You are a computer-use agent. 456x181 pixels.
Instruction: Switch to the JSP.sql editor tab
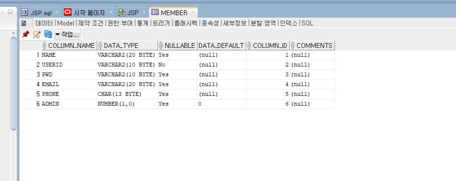coord(41,13)
